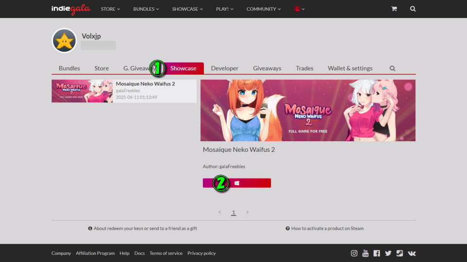Open the Affiliation Program footer link

click(x=95, y=253)
